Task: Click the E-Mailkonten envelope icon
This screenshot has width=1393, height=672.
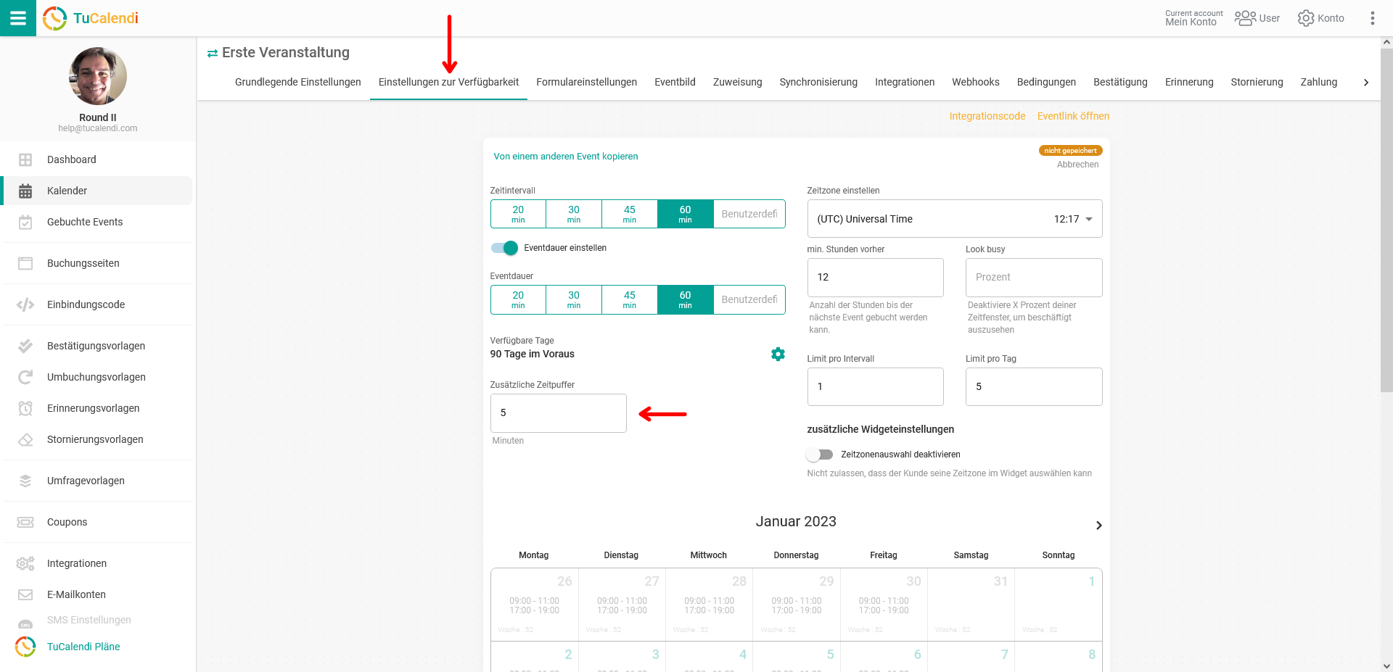Action: (x=25, y=594)
